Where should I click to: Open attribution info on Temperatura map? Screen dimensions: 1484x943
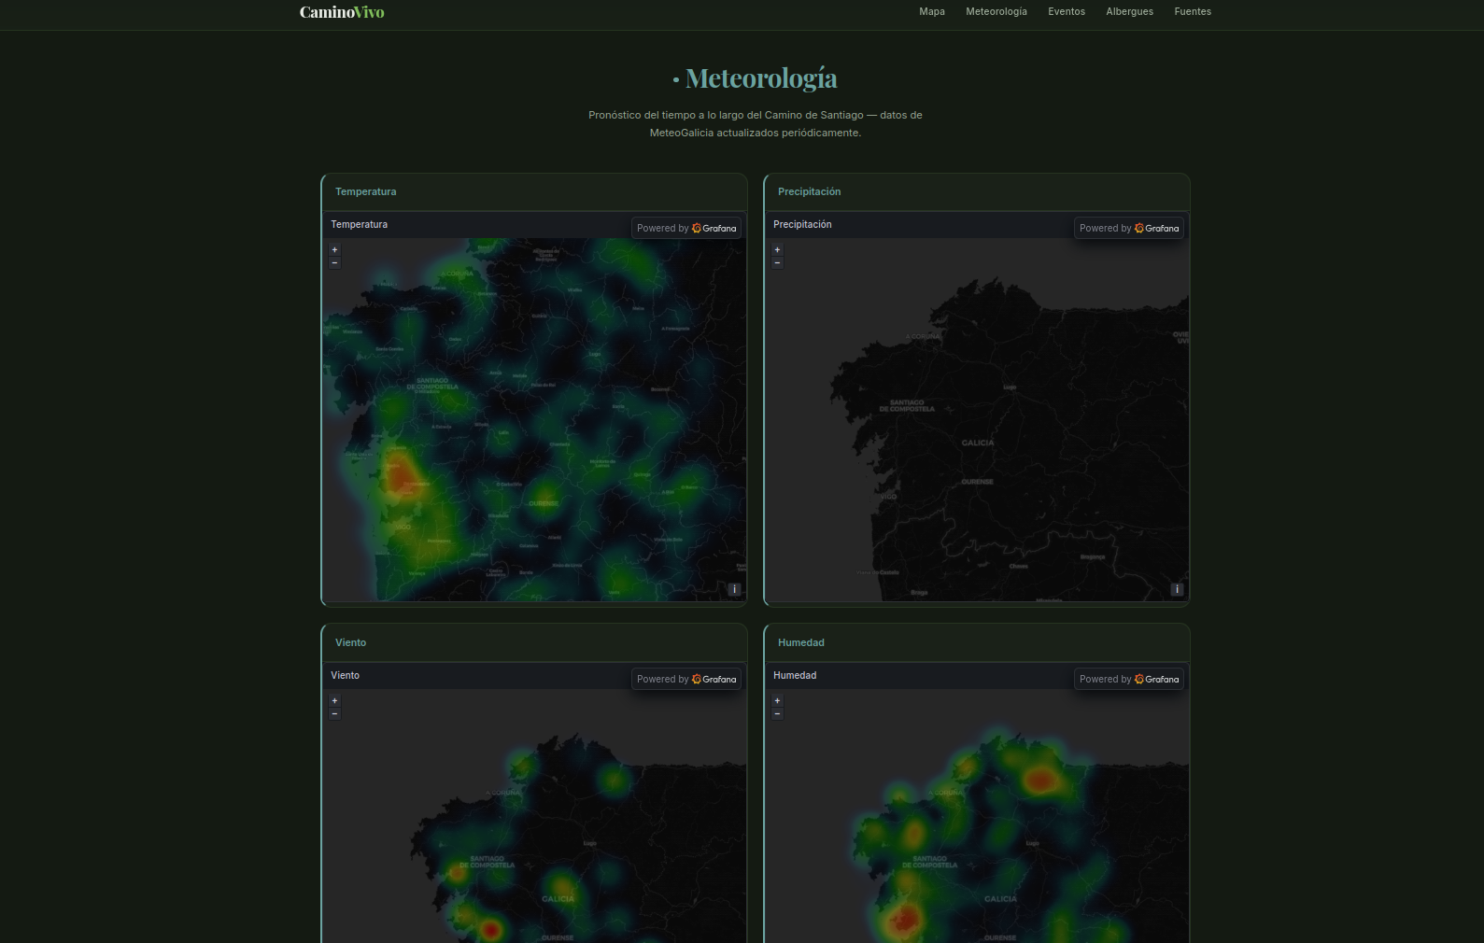[734, 589]
